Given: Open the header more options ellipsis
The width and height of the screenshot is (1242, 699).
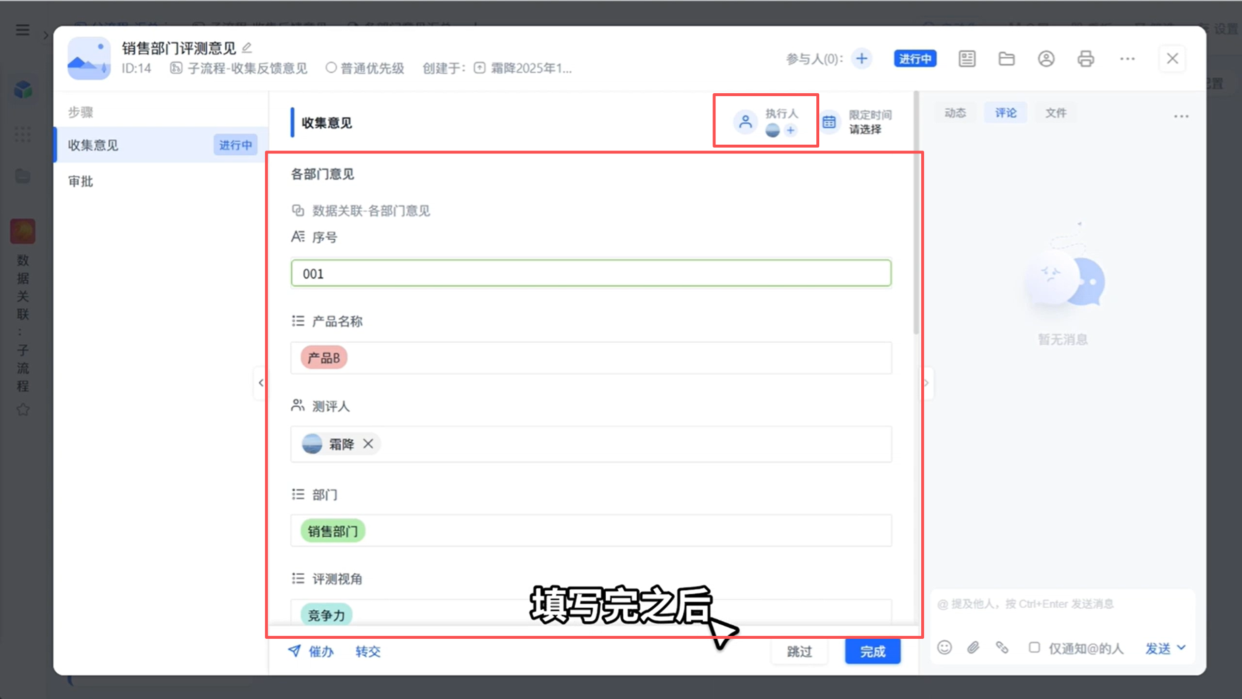Looking at the screenshot, I should 1127,59.
